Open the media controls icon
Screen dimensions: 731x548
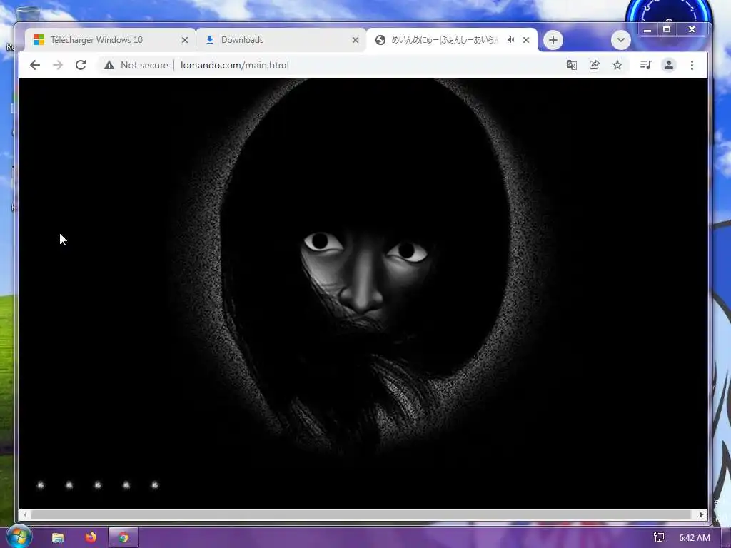pyautogui.click(x=645, y=65)
